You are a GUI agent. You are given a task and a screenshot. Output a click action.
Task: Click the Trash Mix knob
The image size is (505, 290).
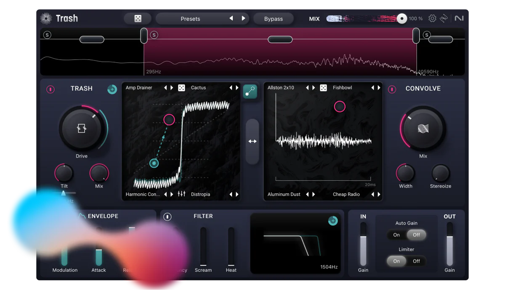(99, 173)
